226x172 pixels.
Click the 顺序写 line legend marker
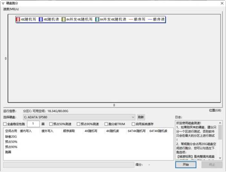pyautogui.click(x=132, y=19)
